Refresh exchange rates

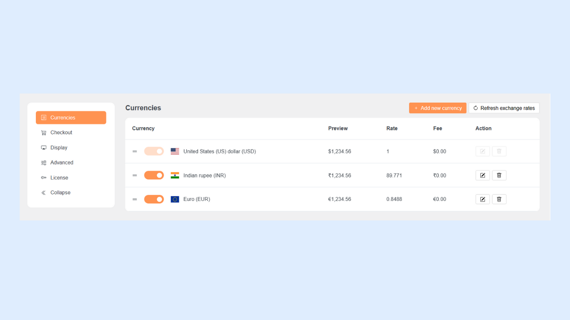click(x=504, y=108)
